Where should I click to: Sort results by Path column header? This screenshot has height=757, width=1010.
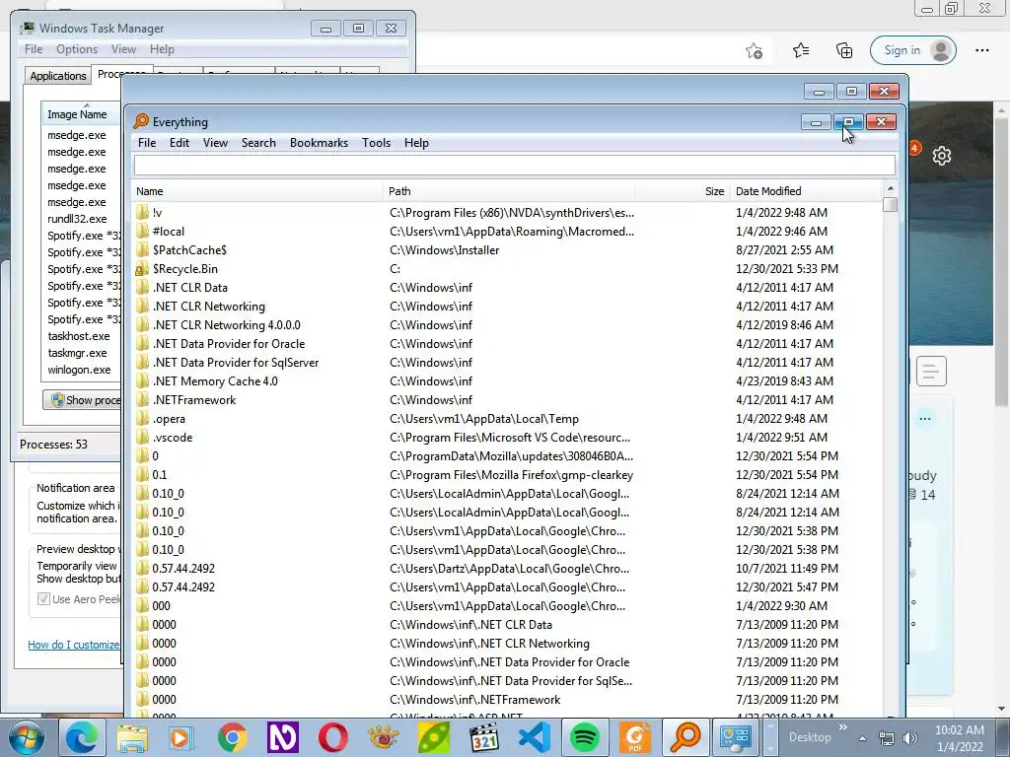click(x=509, y=191)
